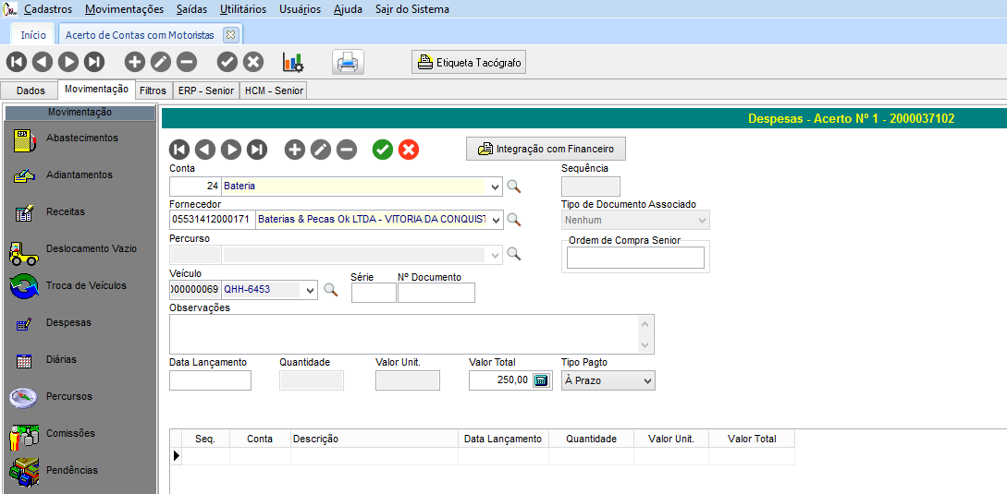The image size is (1007, 494).
Task: Go to last record in main toolbar
Action: 93,62
